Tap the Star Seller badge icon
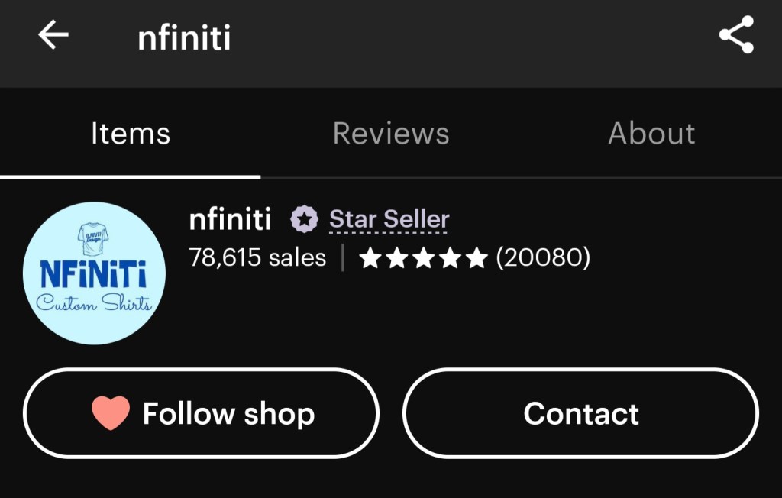 click(x=304, y=220)
